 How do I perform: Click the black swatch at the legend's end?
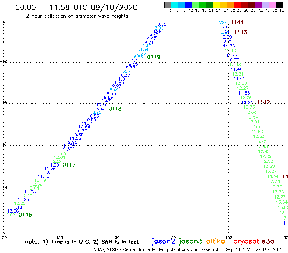point(279,5)
